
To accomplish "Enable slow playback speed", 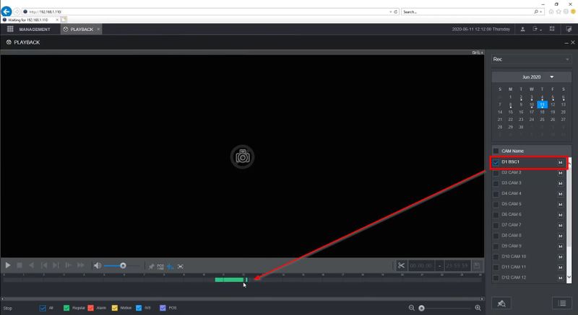I will click(68, 265).
